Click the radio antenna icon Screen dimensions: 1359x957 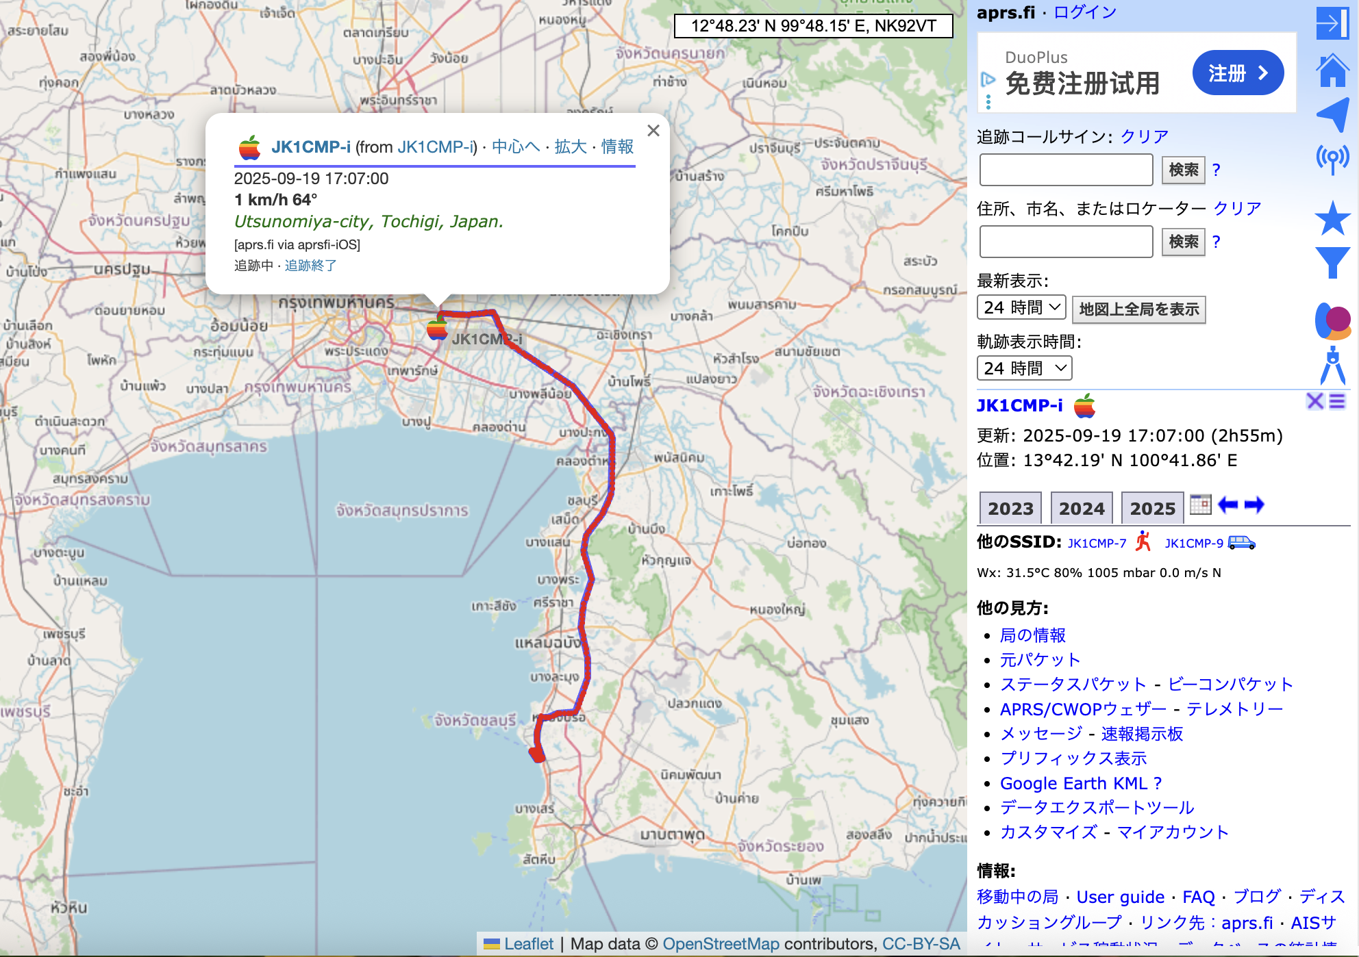[1332, 159]
